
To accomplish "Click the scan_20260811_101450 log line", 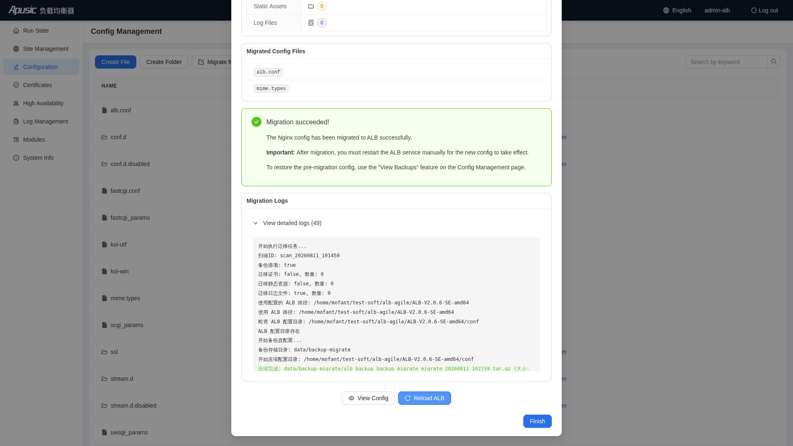I will pyautogui.click(x=299, y=256).
